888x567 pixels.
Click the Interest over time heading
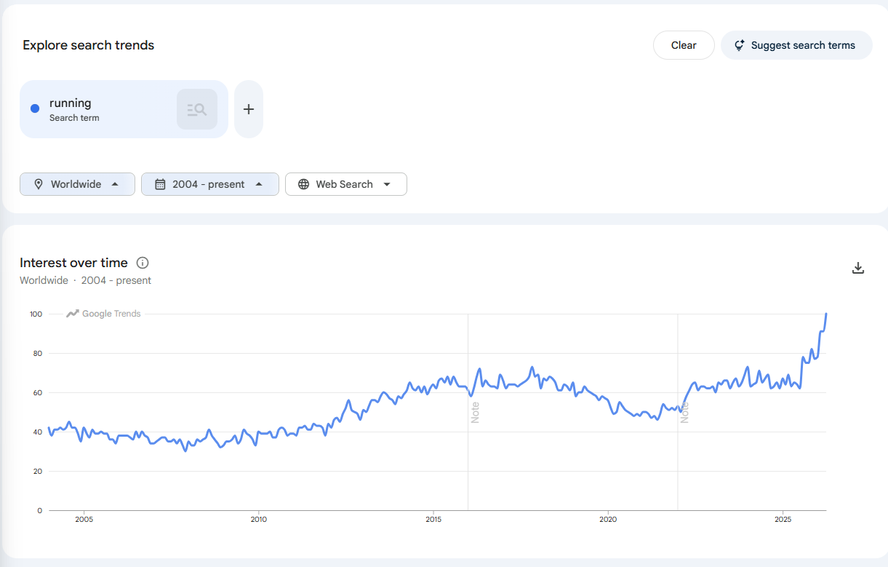point(73,263)
